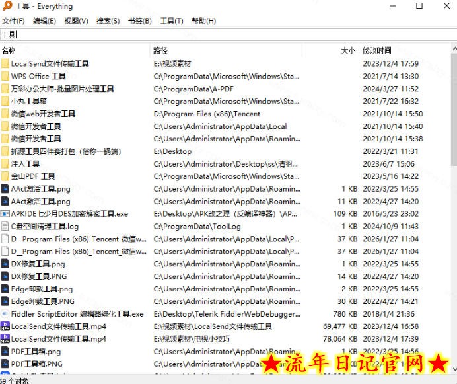The width and height of the screenshot is (457, 384).
Task: Select the folder icon for WPS Office 工具
Action: [5, 76]
